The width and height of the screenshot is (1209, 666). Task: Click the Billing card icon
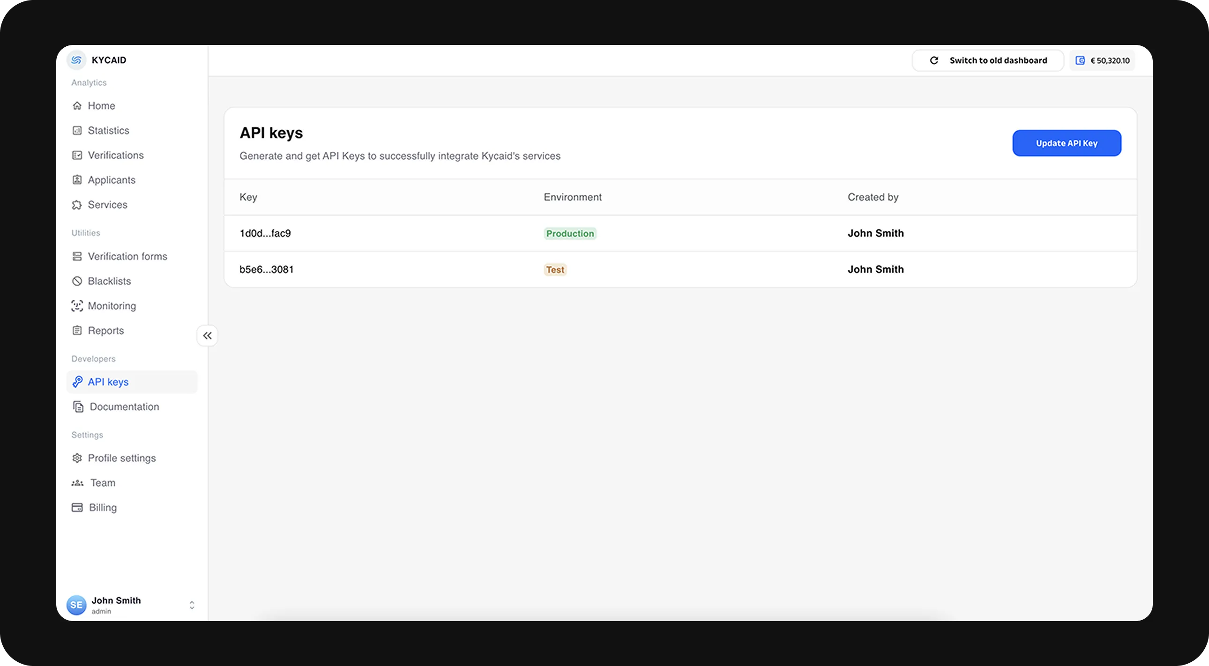point(77,508)
